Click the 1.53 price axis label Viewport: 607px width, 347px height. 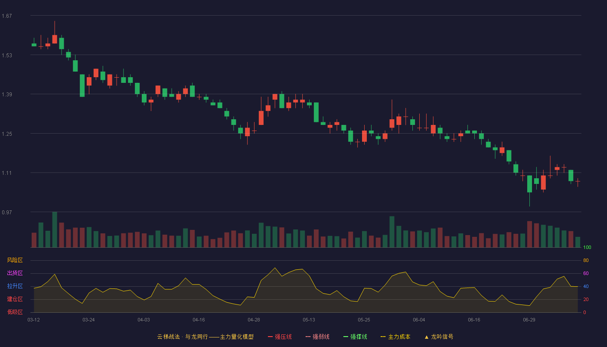tap(7, 56)
